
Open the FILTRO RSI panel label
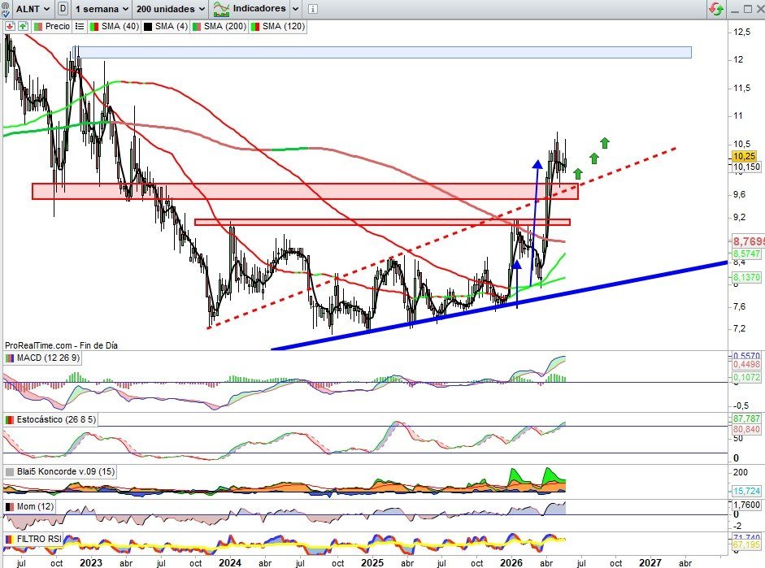(x=39, y=539)
